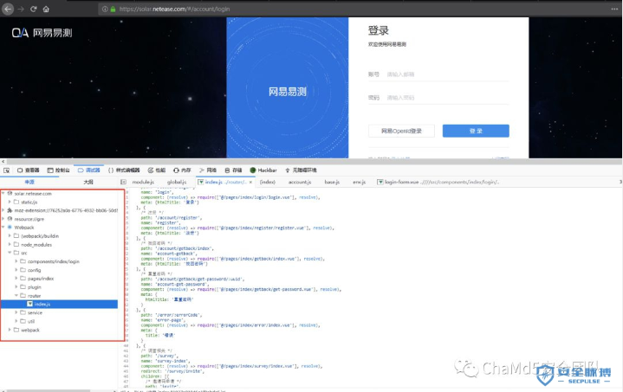This screenshot has height=392, width=623.
Task: Switch to the account.js editor tab
Action: point(300,182)
